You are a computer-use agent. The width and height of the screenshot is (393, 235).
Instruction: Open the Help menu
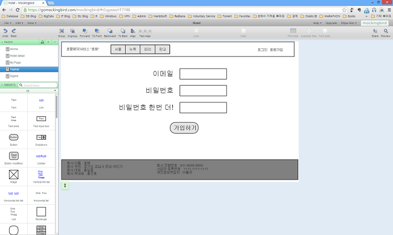pos(317,23)
